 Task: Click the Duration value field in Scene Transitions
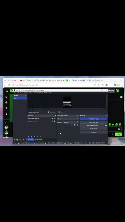pyautogui.click(x=69, y=122)
